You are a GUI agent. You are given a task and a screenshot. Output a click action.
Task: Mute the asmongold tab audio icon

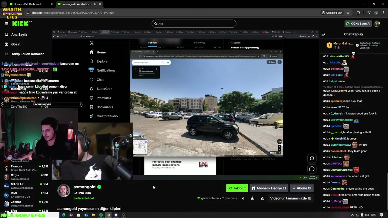(95, 4)
